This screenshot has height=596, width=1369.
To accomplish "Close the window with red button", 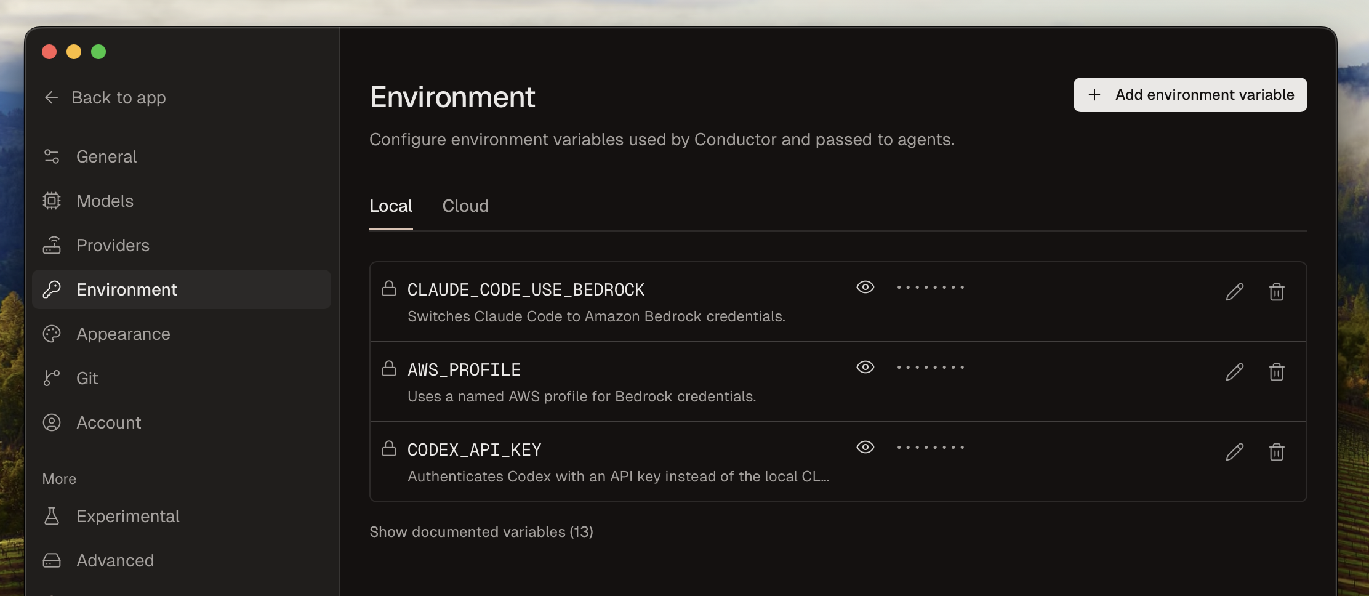I will click(x=49, y=52).
